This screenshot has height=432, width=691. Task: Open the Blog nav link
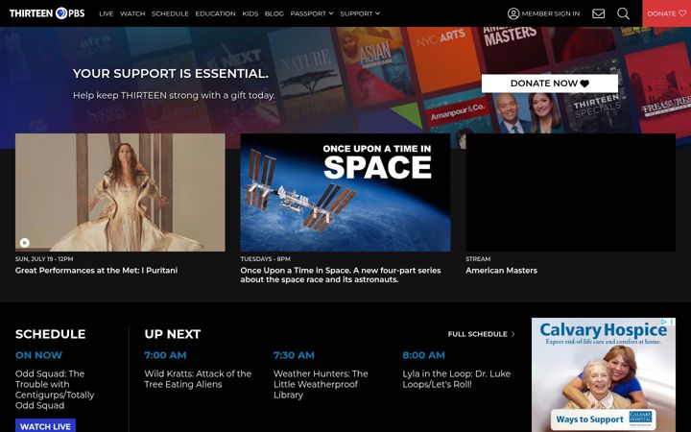pyautogui.click(x=274, y=13)
